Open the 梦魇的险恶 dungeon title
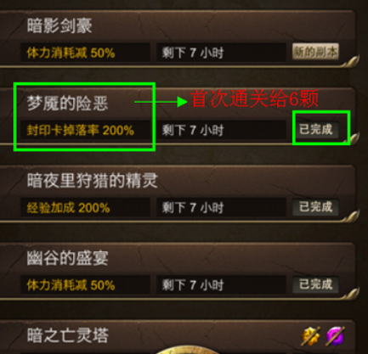 pyautogui.click(x=67, y=103)
